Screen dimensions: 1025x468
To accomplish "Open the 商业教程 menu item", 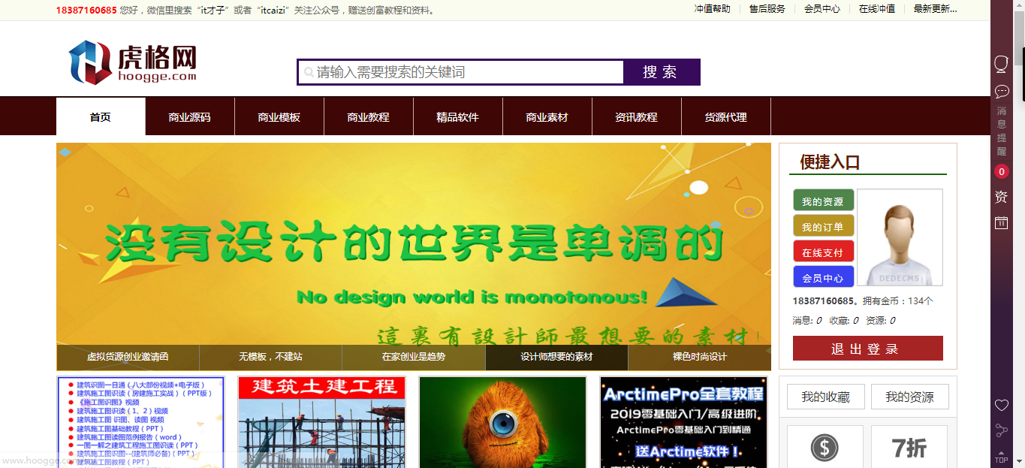I will point(369,116).
